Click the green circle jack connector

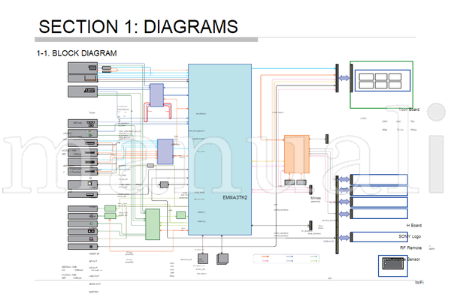click(91, 223)
